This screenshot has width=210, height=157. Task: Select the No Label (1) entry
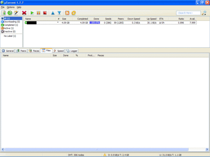point(10,36)
